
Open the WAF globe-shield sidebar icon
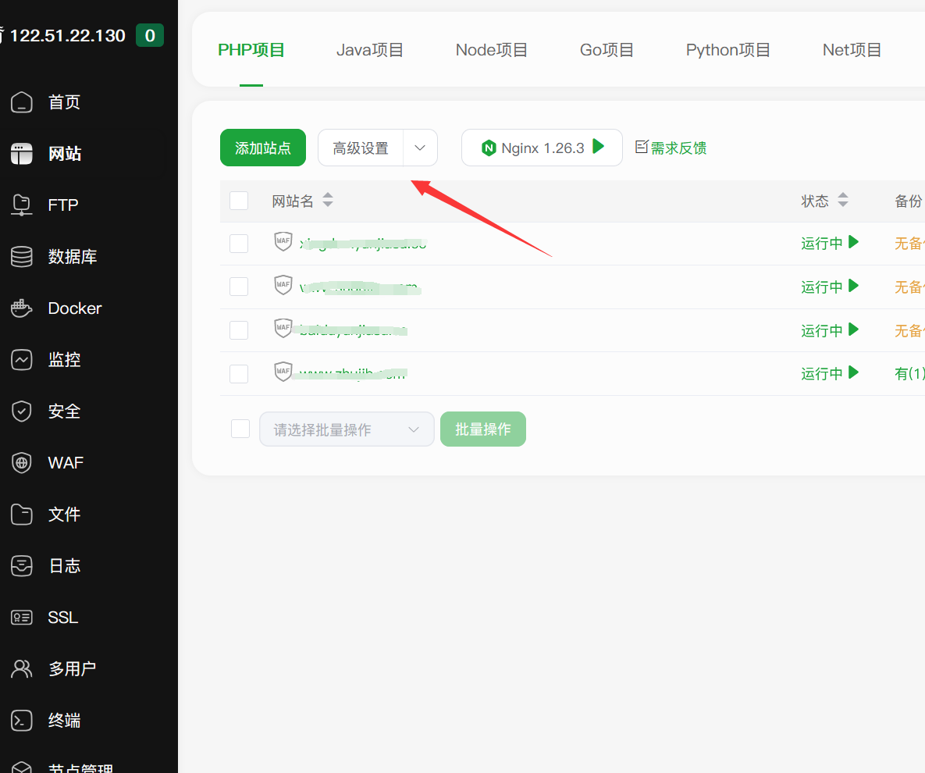pos(22,462)
